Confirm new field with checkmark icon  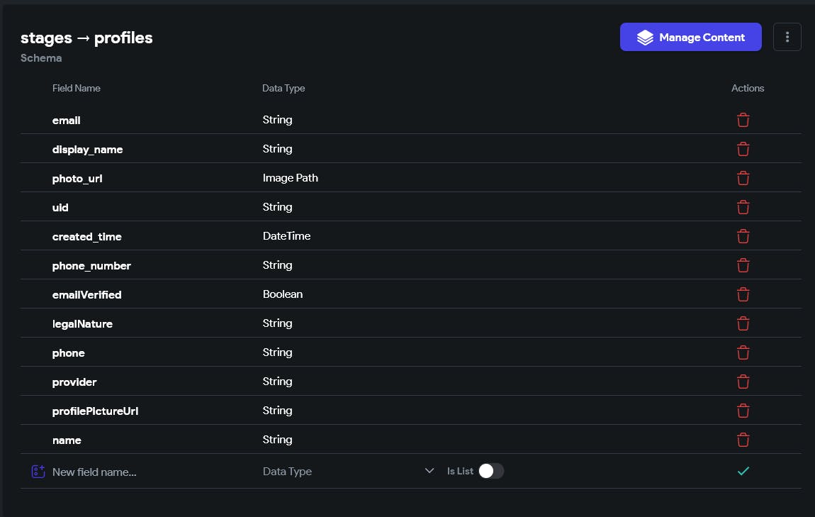point(743,471)
